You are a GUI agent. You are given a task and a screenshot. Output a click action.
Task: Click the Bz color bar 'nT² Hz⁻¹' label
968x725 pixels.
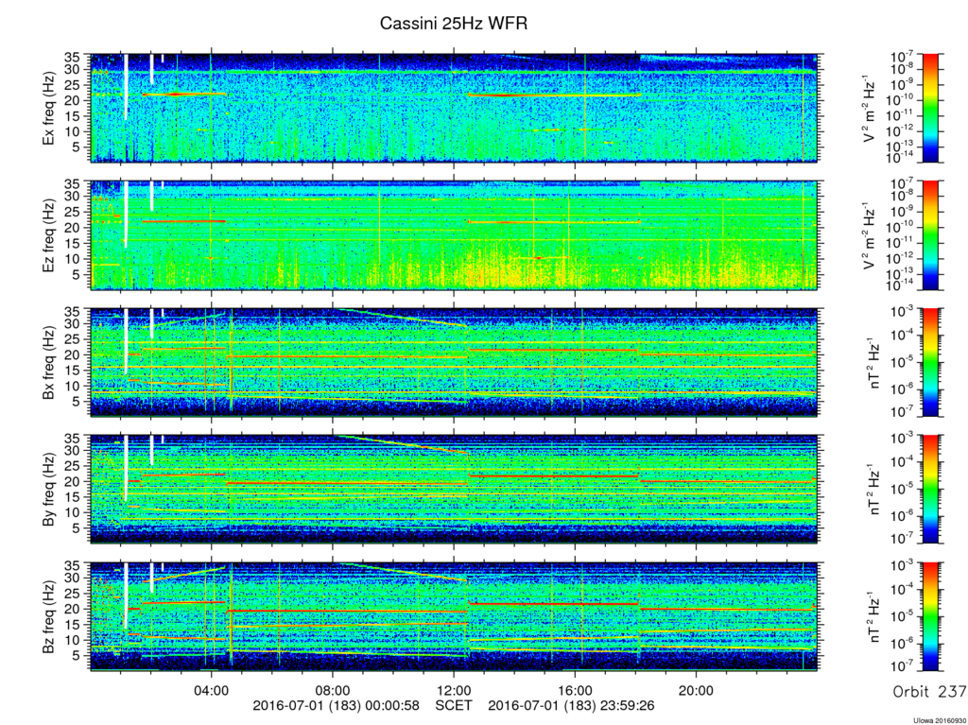point(874,616)
